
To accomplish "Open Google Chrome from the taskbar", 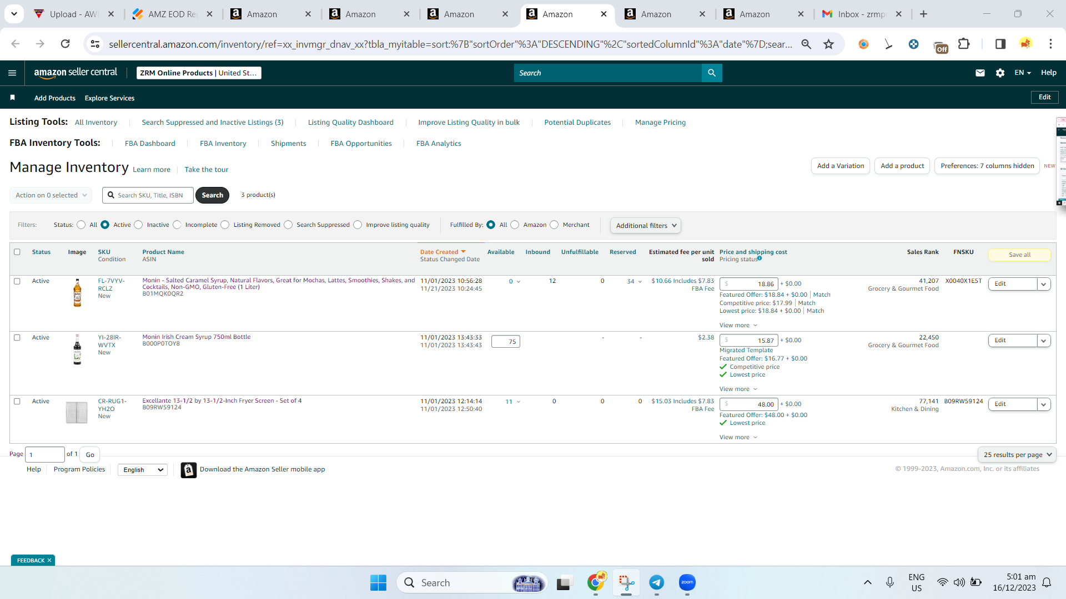I will pos(596,582).
